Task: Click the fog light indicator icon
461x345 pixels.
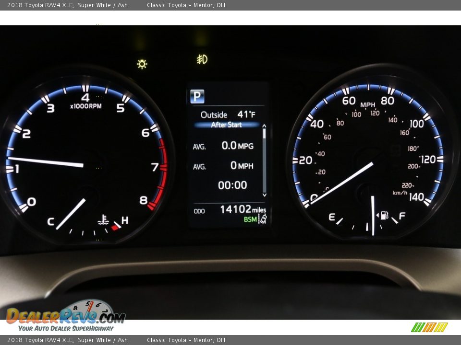Action: coord(202,59)
